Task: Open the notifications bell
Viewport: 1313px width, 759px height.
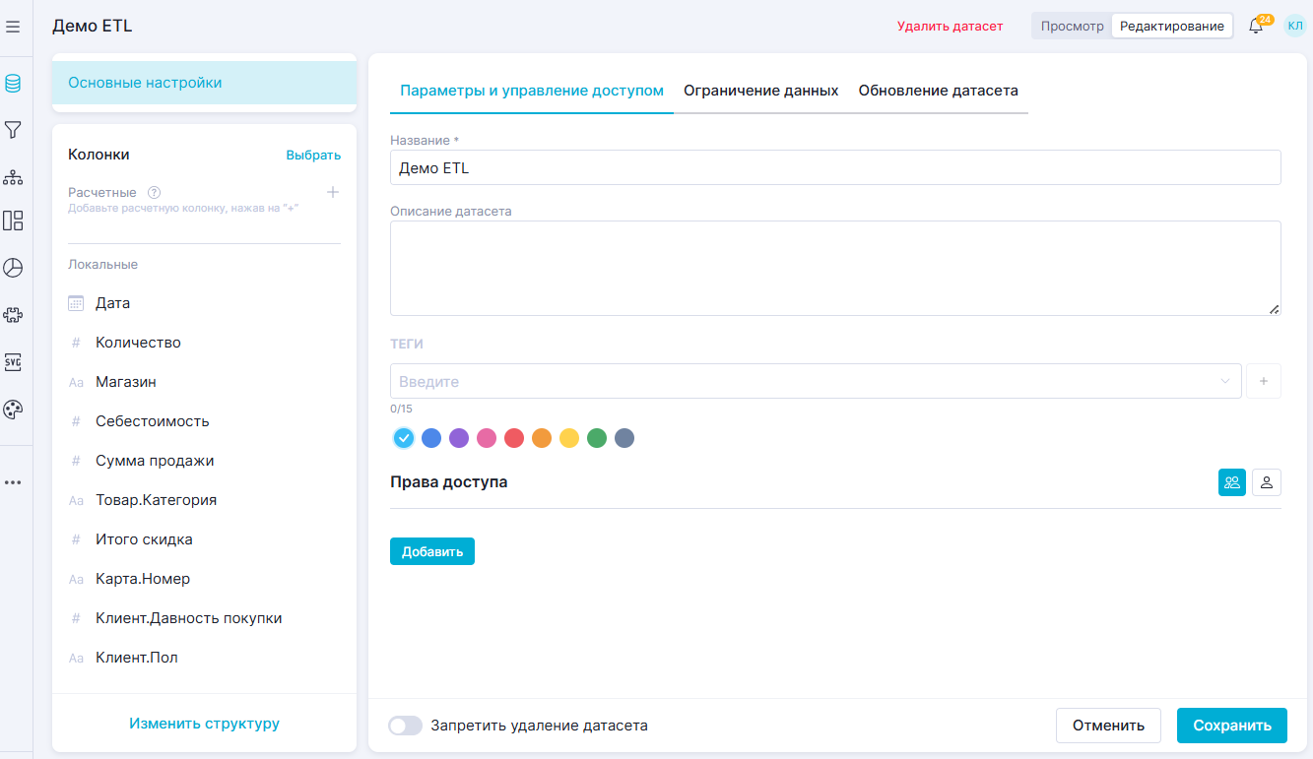Action: 1255,27
